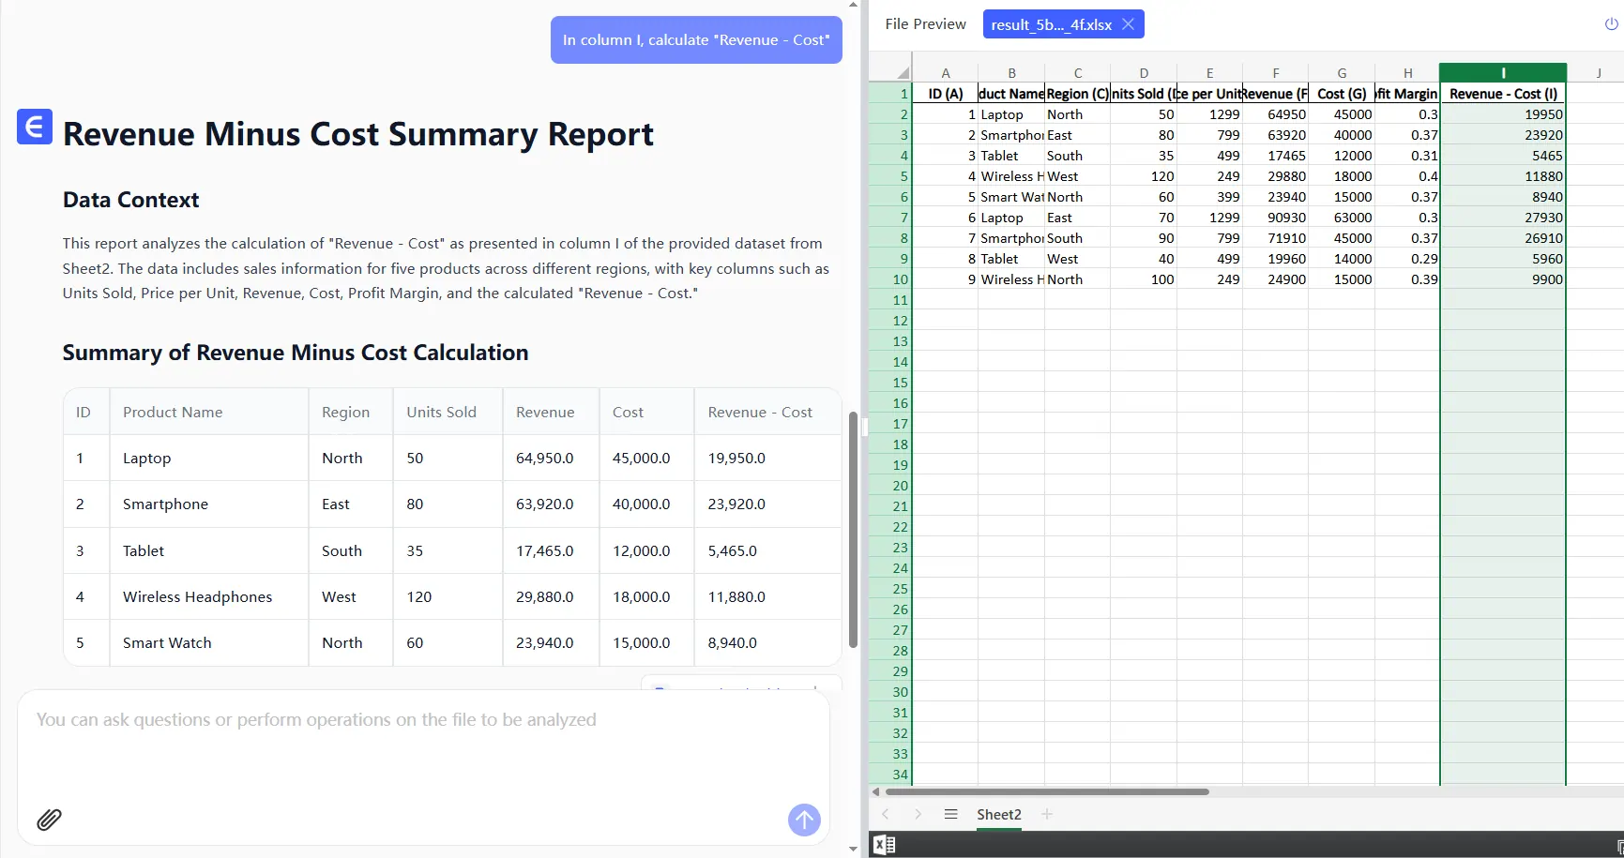
Task: Select row 5 header in spreadsheet
Action: [891, 176]
